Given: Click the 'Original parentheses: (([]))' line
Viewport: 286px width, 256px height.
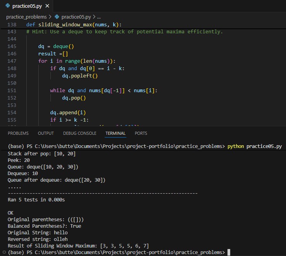Looking at the screenshot, I should [x=46, y=220].
